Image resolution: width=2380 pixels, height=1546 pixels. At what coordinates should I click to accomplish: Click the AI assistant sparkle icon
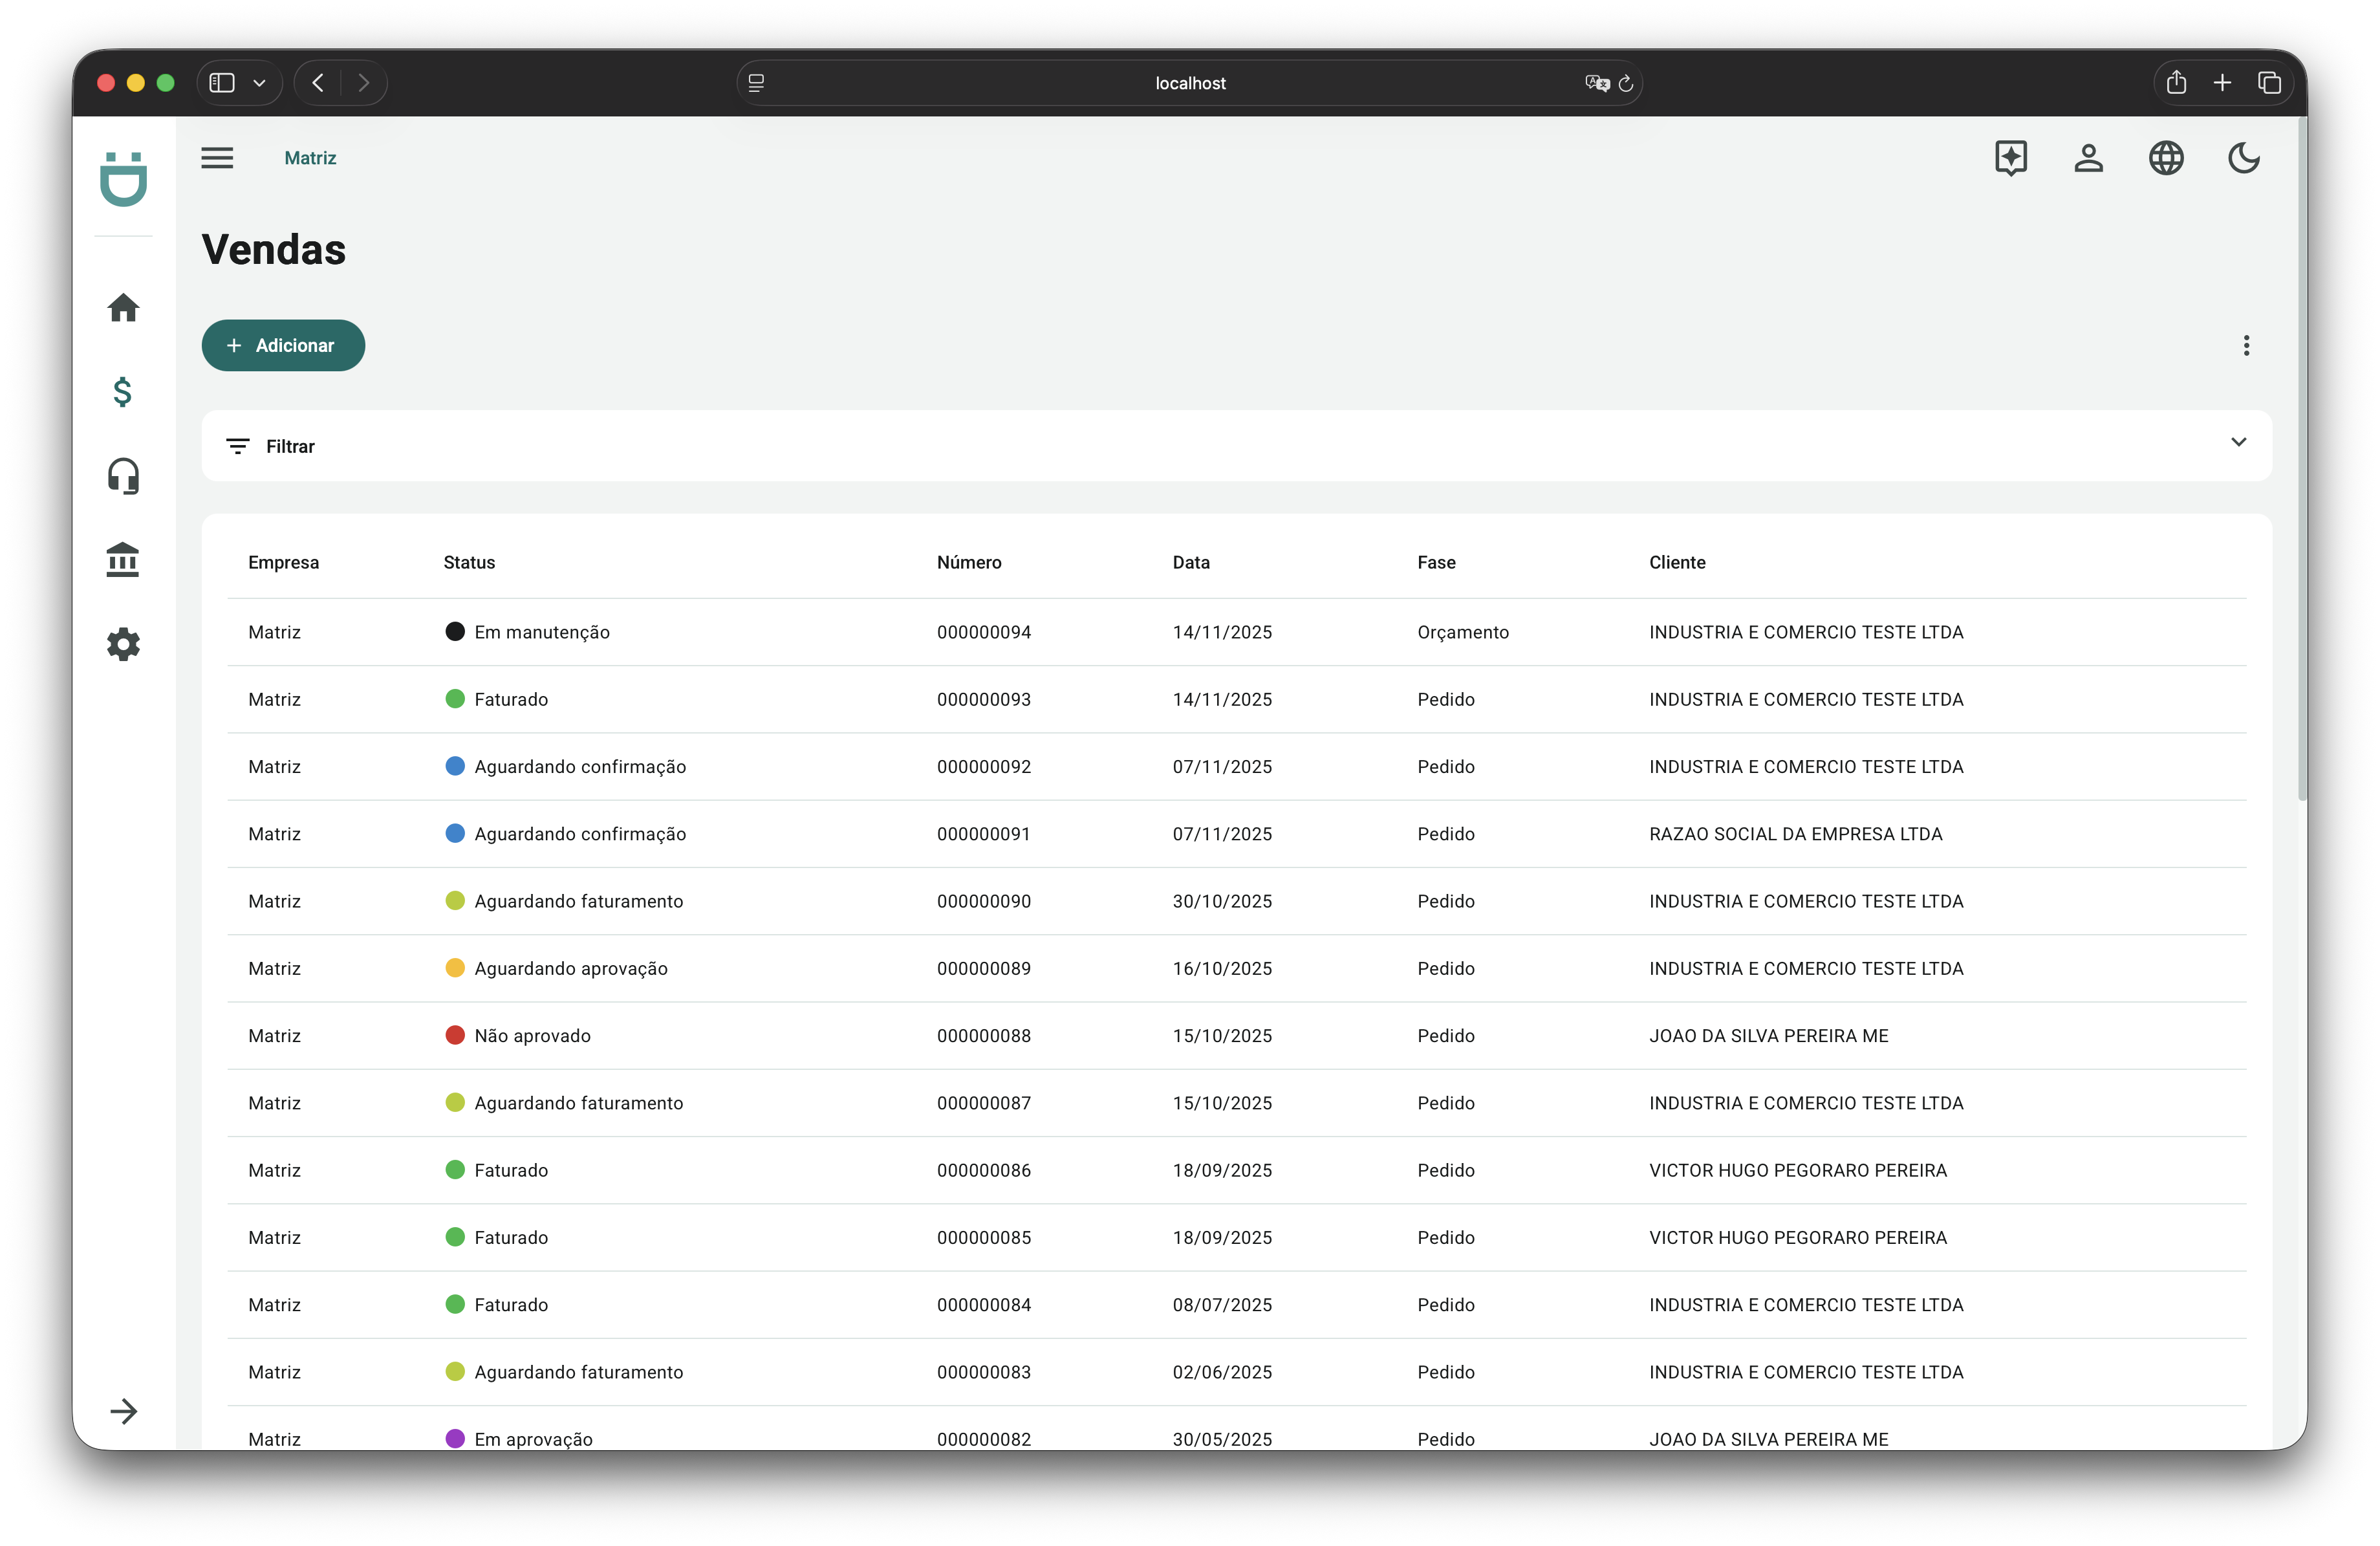pyautogui.click(x=2010, y=158)
